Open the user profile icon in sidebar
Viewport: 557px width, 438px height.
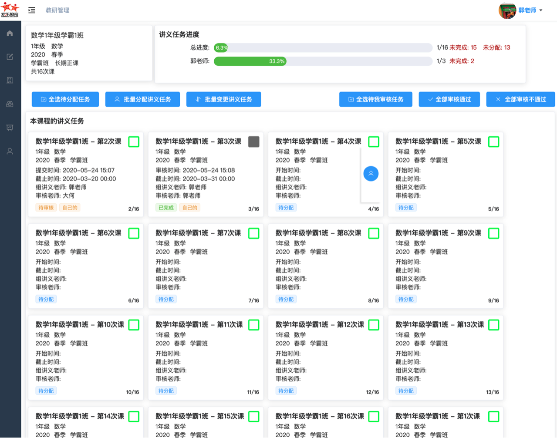(x=10, y=151)
